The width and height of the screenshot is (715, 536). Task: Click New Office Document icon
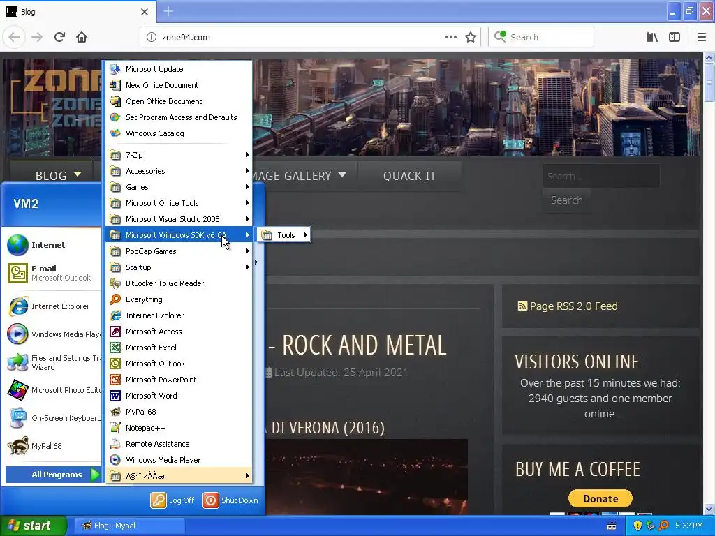click(x=115, y=85)
